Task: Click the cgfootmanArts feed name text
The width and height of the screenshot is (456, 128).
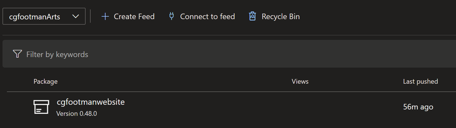Action: coord(35,17)
